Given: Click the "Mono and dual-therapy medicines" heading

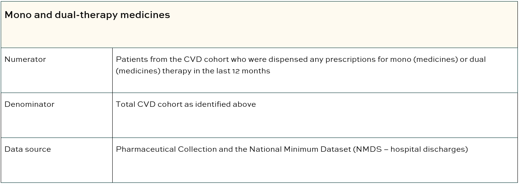Looking at the screenshot, I should tap(87, 15).
